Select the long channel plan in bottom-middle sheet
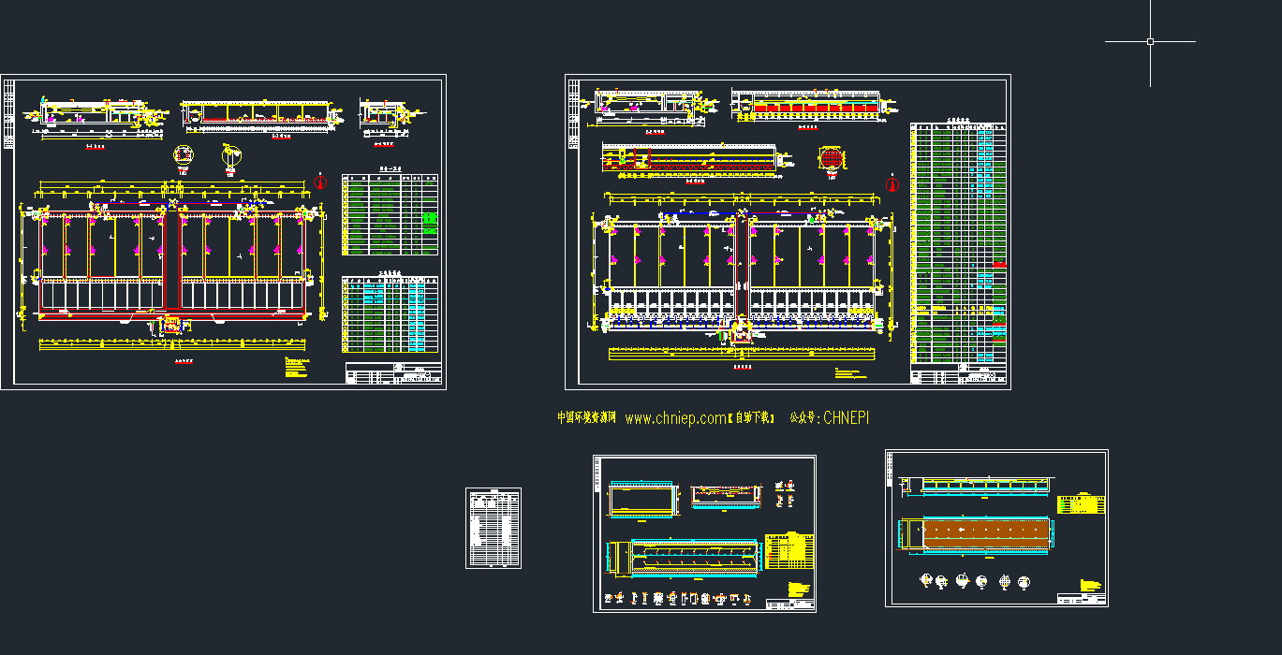This screenshot has height=655, width=1282. click(683, 557)
